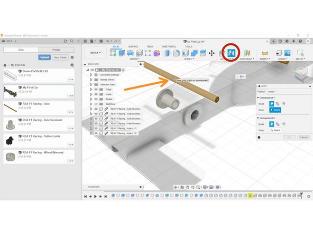Toggle root My First Car visibility eye
The height and width of the screenshot is (234, 313).
coord(93,70)
